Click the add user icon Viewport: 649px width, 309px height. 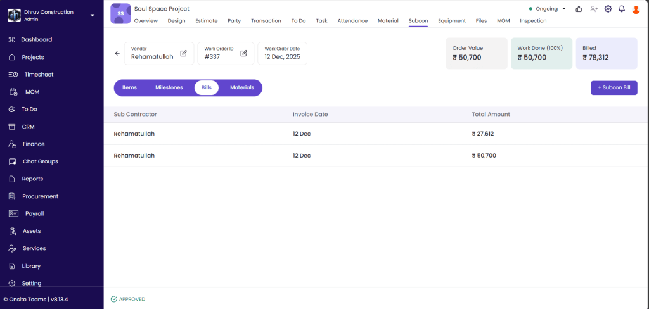(593, 9)
